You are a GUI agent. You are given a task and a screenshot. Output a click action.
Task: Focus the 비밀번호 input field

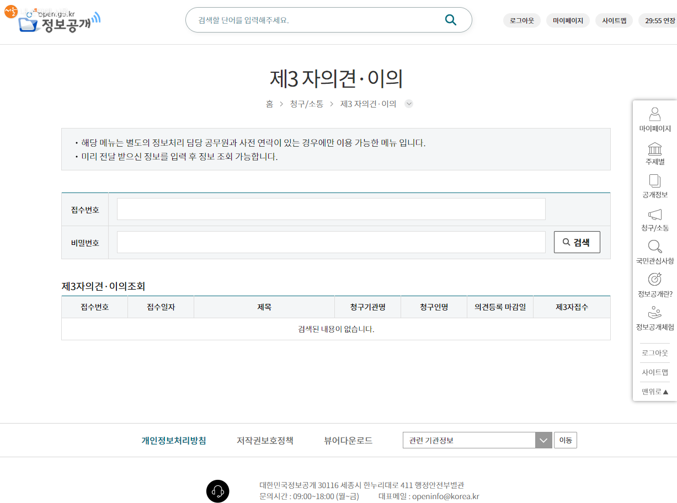[x=331, y=242]
